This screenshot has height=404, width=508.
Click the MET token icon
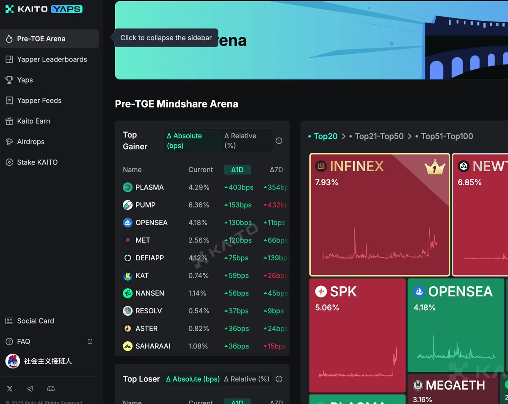tap(127, 240)
